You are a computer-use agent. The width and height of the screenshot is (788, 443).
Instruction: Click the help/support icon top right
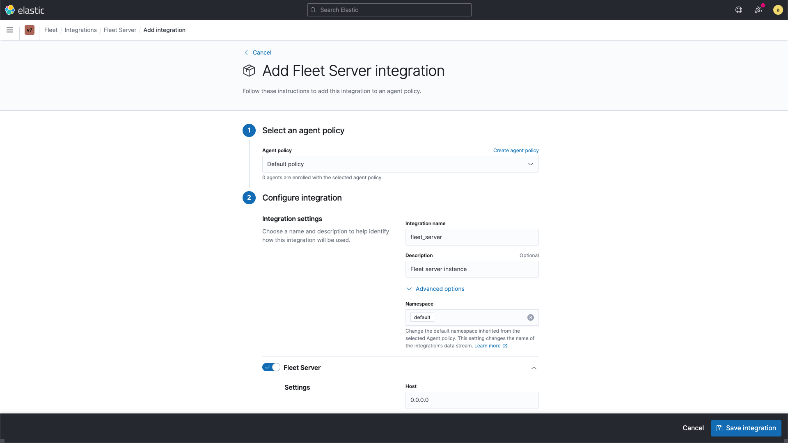(x=739, y=10)
